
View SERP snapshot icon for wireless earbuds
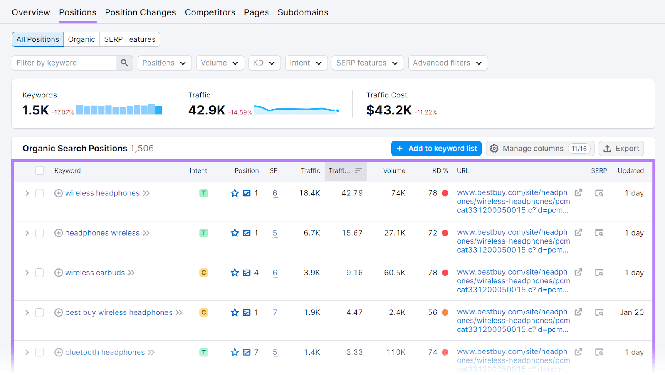click(x=599, y=273)
